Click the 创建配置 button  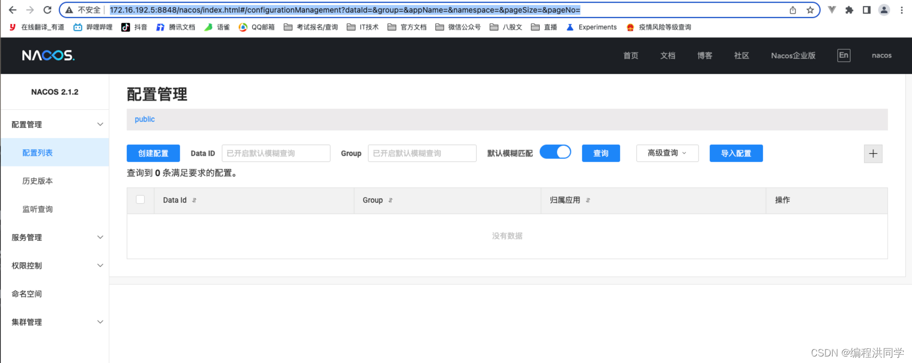[153, 153]
